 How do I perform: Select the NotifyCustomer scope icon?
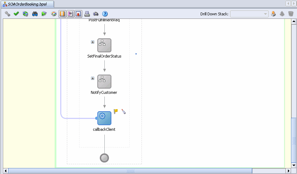point(104,82)
